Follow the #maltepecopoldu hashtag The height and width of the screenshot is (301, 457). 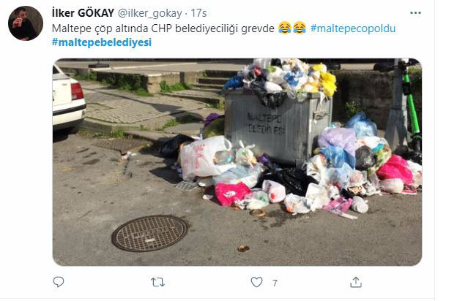pos(353,28)
